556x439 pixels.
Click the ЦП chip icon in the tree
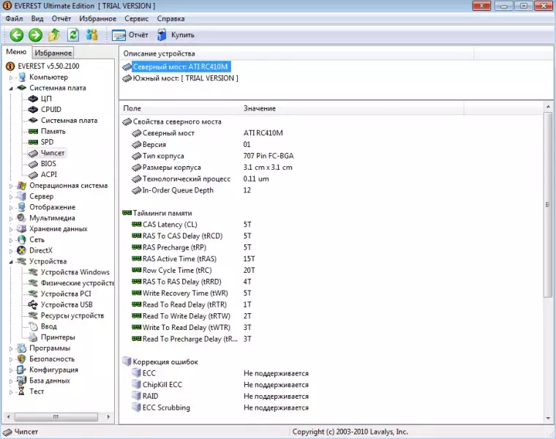point(33,99)
